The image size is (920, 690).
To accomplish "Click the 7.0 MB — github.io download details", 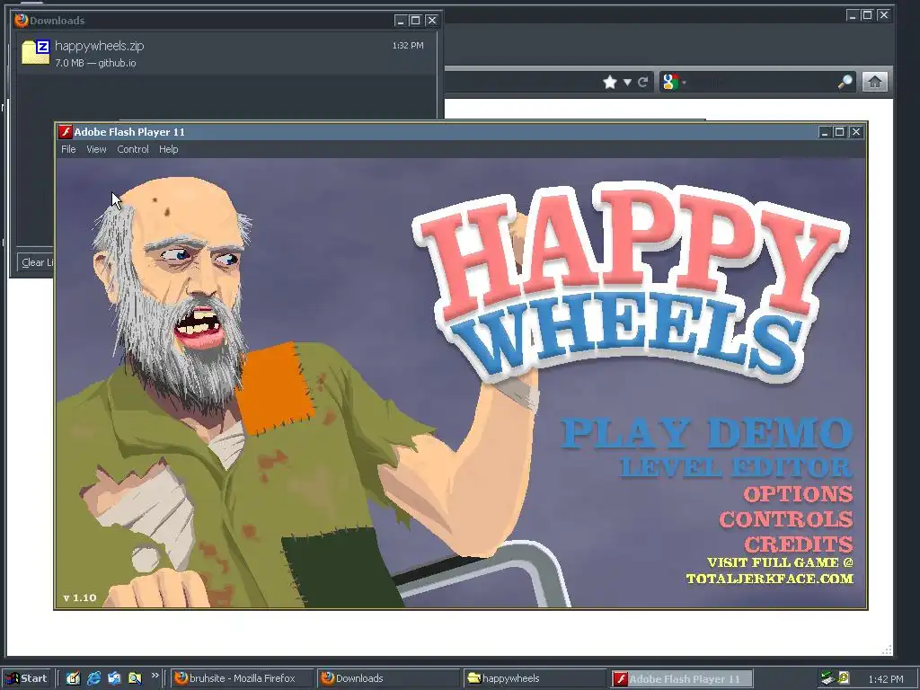I will coord(95,63).
